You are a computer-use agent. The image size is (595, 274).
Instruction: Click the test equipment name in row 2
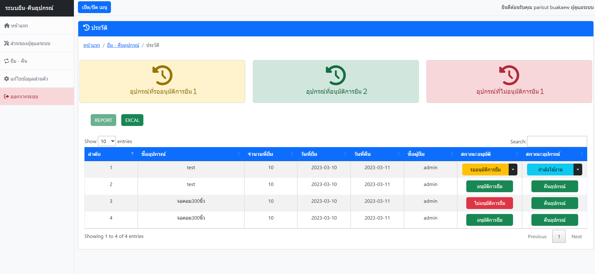click(191, 184)
